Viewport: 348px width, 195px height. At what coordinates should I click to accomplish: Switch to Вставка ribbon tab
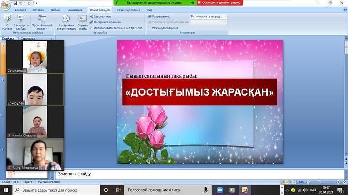tap(38, 10)
